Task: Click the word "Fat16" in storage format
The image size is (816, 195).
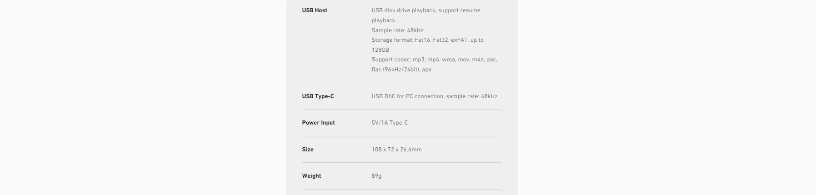Action: (422, 40)
